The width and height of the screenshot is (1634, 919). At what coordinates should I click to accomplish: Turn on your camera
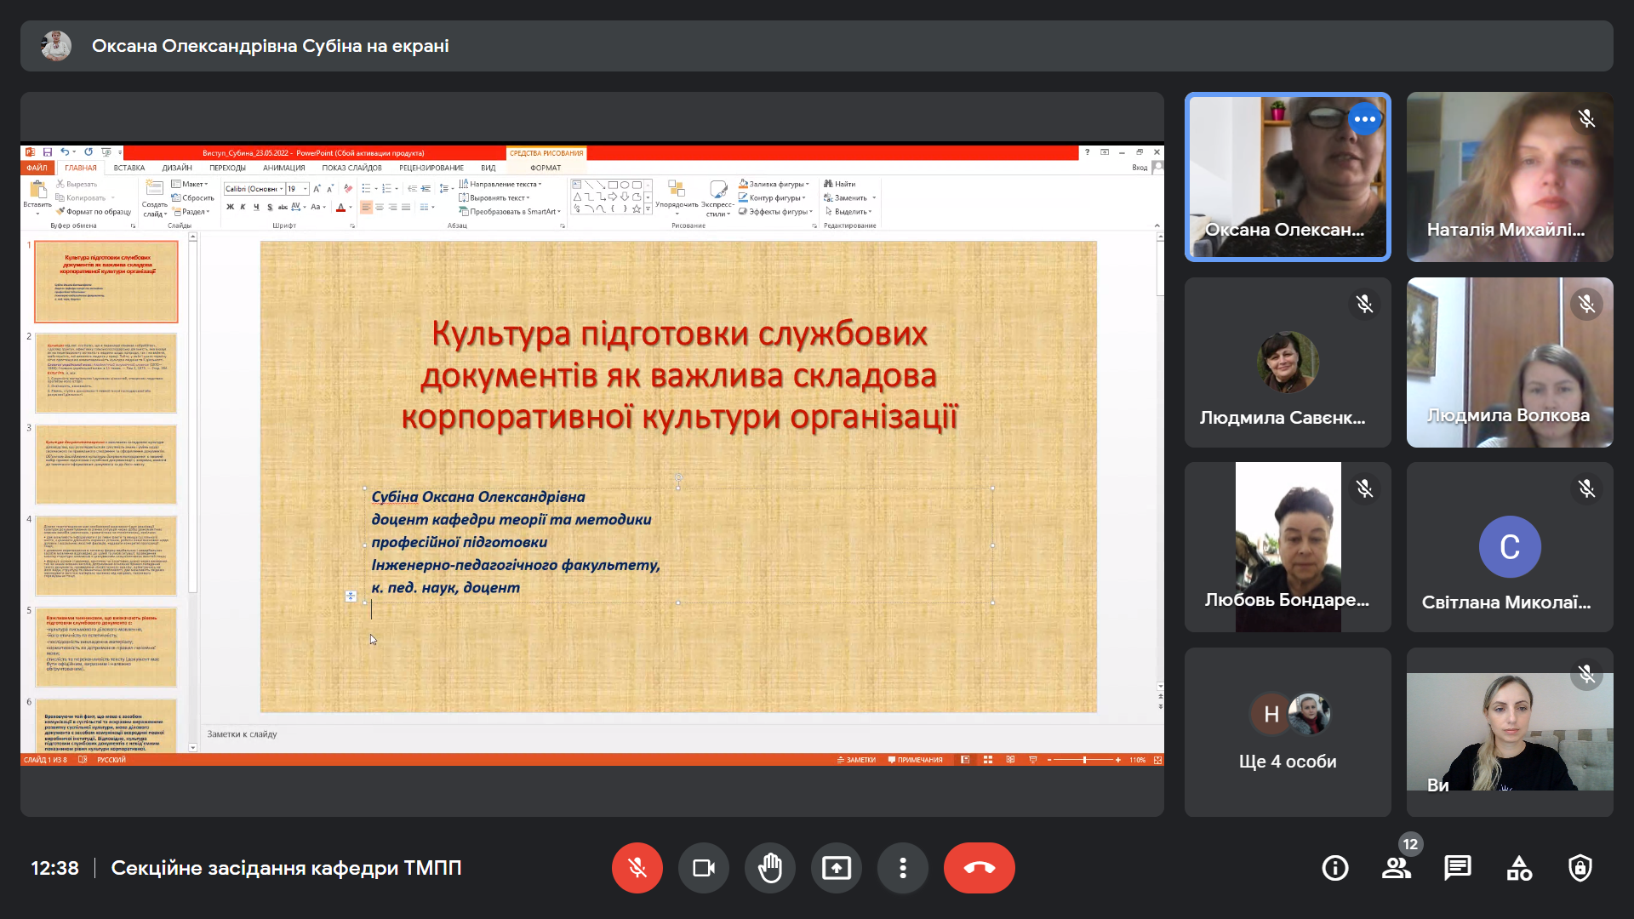(x=703, y=868)
